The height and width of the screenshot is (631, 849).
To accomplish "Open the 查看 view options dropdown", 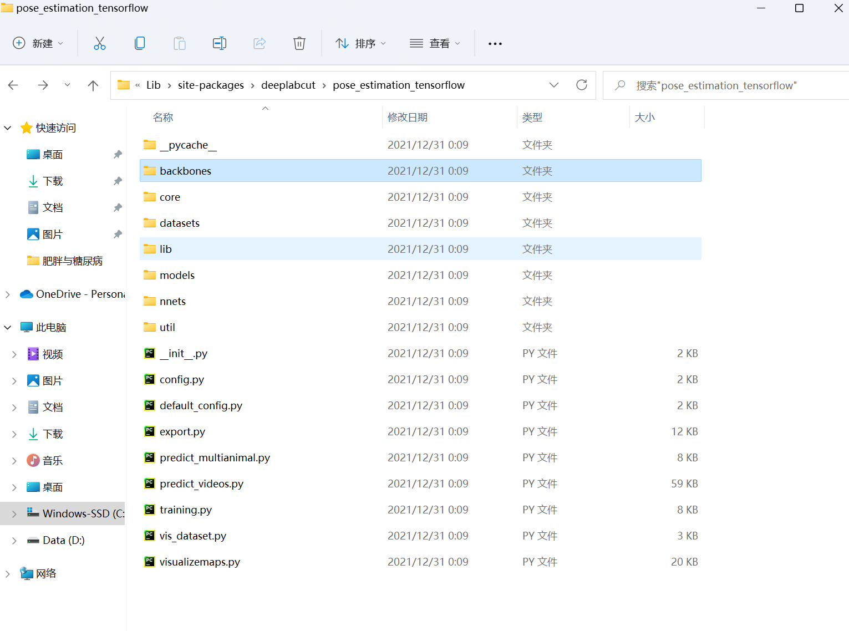I will click(x=435, y=43).
